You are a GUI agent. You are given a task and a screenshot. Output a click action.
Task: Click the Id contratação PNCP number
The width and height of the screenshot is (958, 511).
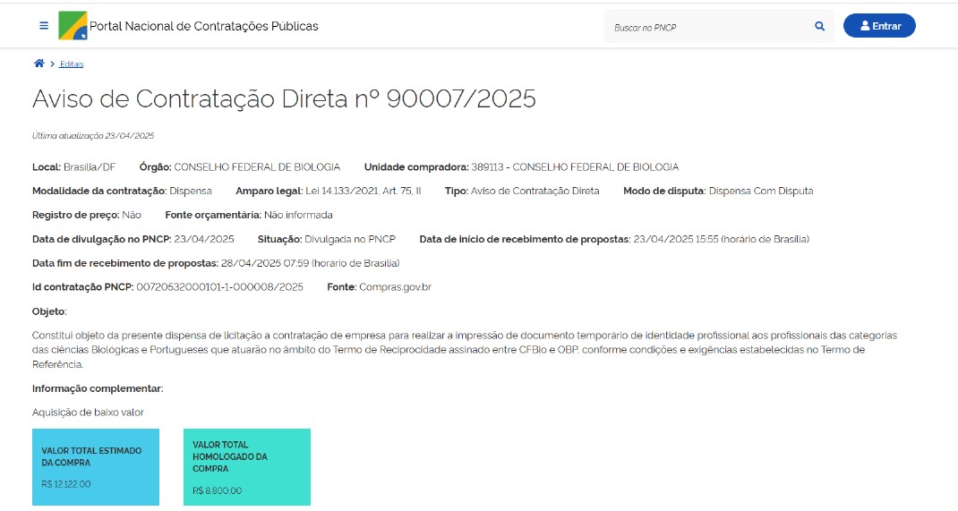point(219,287)
